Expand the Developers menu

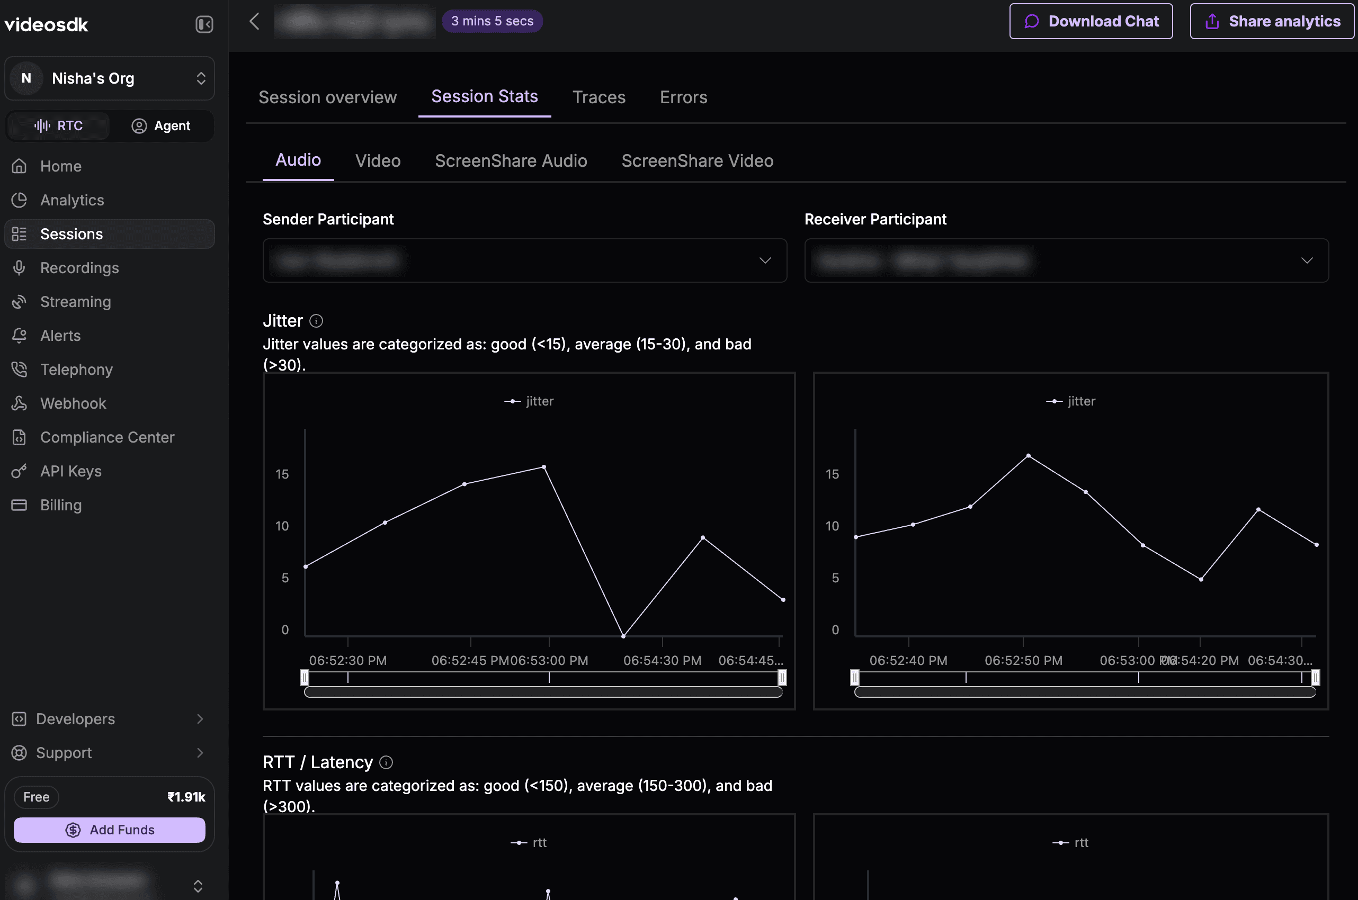pyautogui.click(x=110, y=718)
